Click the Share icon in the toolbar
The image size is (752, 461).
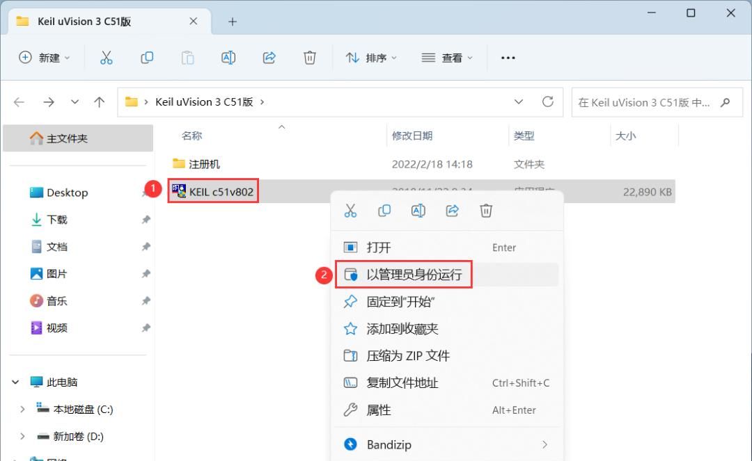click(x=269, y=58)
